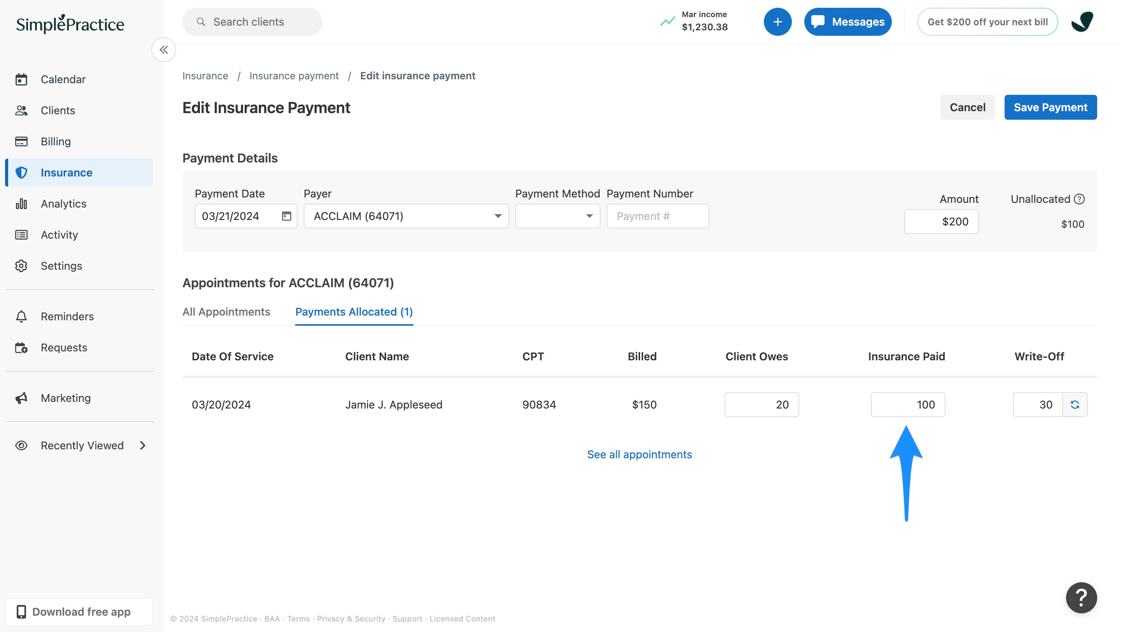This screenshot has width=1131, height=632.
Task: Click the Jamie J. Appleseed client name
Action: click(x=393, y=405)
